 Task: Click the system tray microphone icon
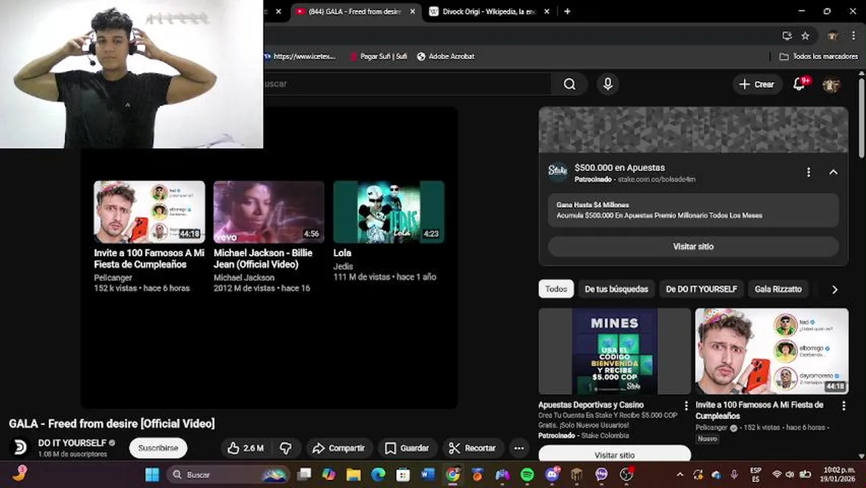coord(734,474)
